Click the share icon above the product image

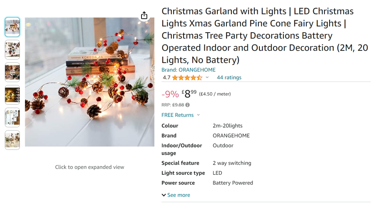[x=144, y=15]
